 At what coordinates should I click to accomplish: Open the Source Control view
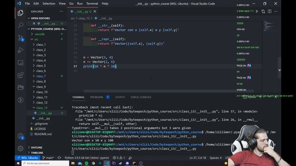tap(20, 38)
